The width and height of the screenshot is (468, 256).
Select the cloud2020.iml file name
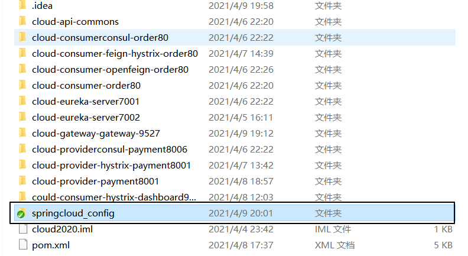click(63, 229)
